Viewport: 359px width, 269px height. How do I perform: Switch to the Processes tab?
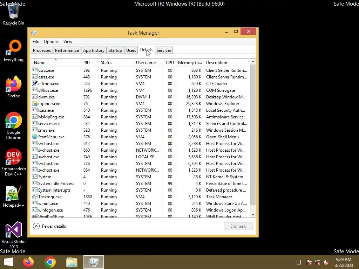pyautogui.click(x=42, y=50)
